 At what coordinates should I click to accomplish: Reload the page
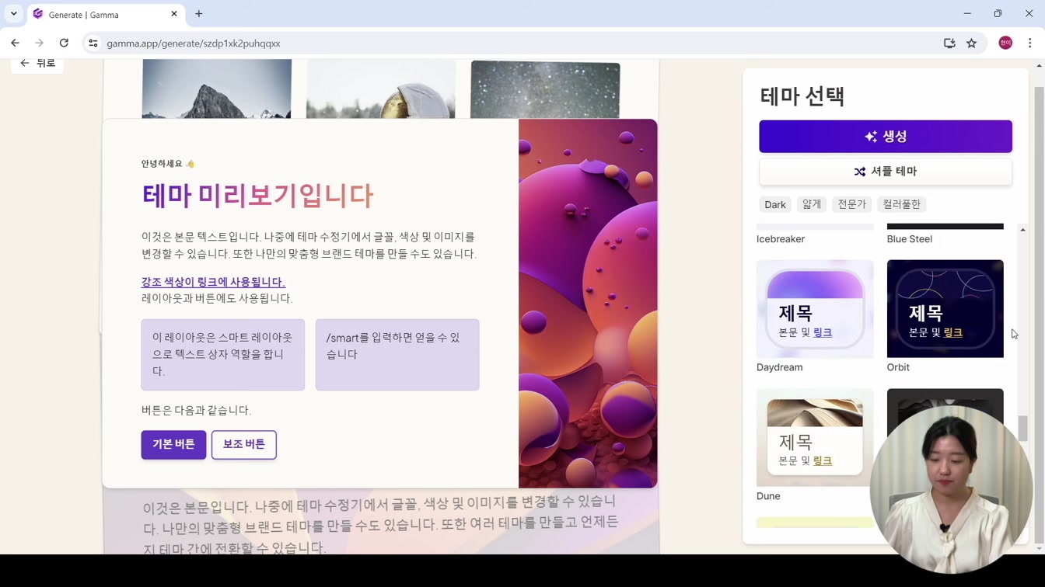[64, 43]
